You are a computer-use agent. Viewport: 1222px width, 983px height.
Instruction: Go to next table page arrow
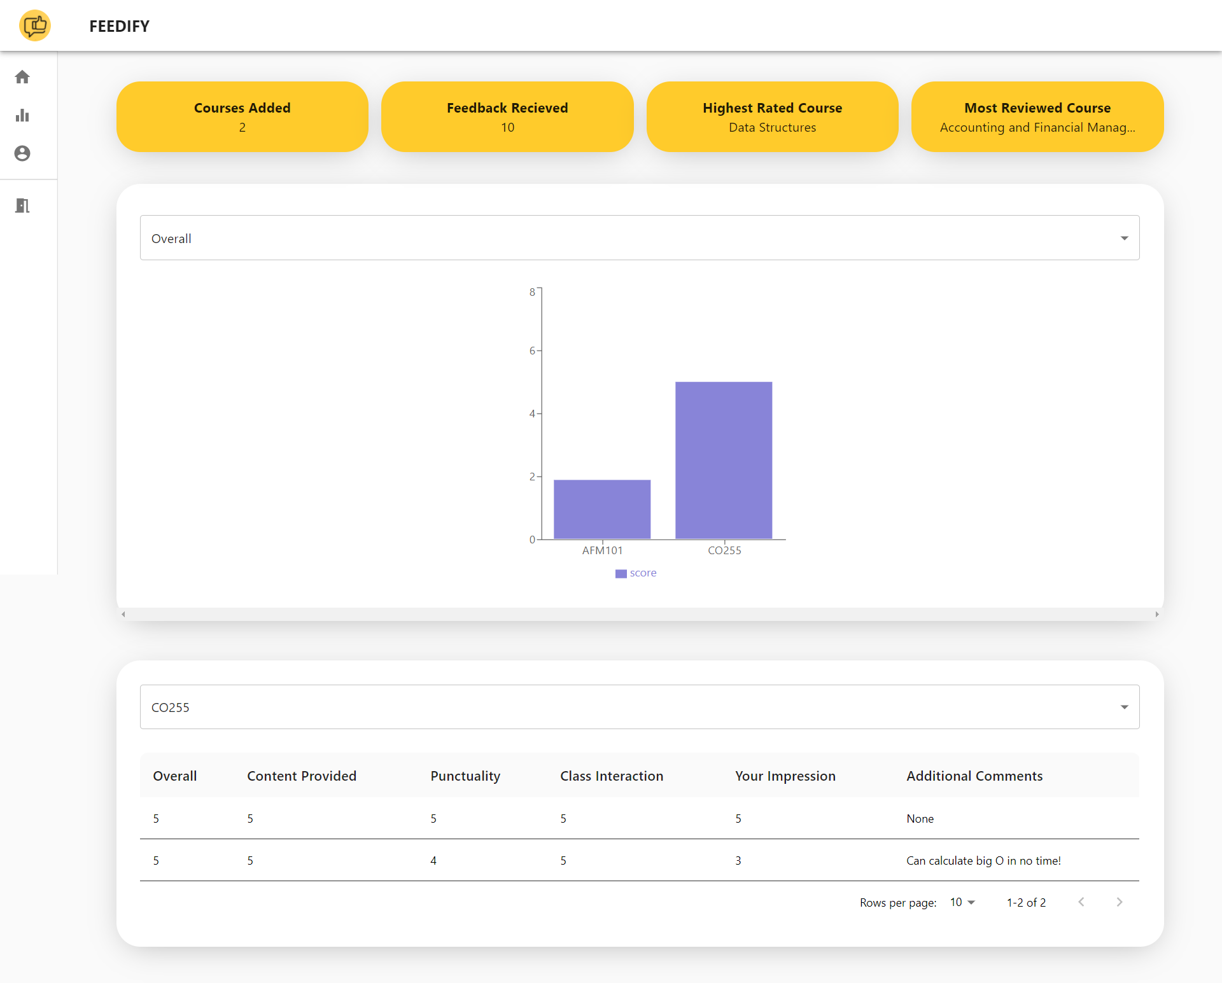tap(1120, 902)
